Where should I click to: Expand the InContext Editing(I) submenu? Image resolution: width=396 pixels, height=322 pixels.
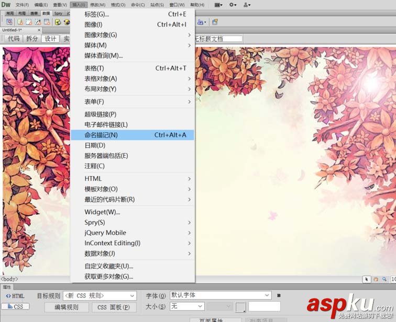point(133,243)
